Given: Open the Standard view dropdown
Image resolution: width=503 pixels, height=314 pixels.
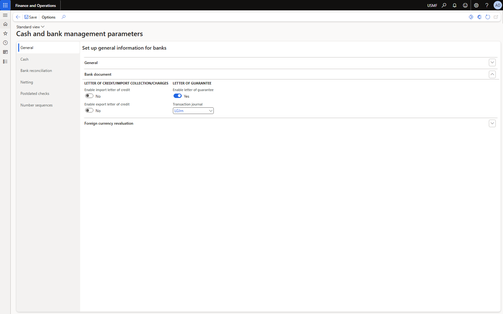Looking at the screenshot, I should pyautogui.click(x=30, y=27).
